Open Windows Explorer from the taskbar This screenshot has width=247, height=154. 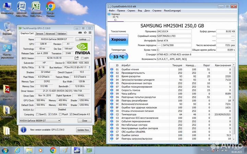click(x=29, y=150)
